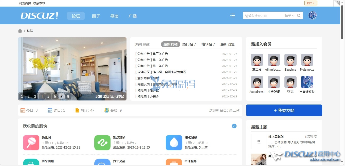345x166 pixels.
Task: Open the 笔书阁，全网小说免费看 post link
Action: point(169,72)
